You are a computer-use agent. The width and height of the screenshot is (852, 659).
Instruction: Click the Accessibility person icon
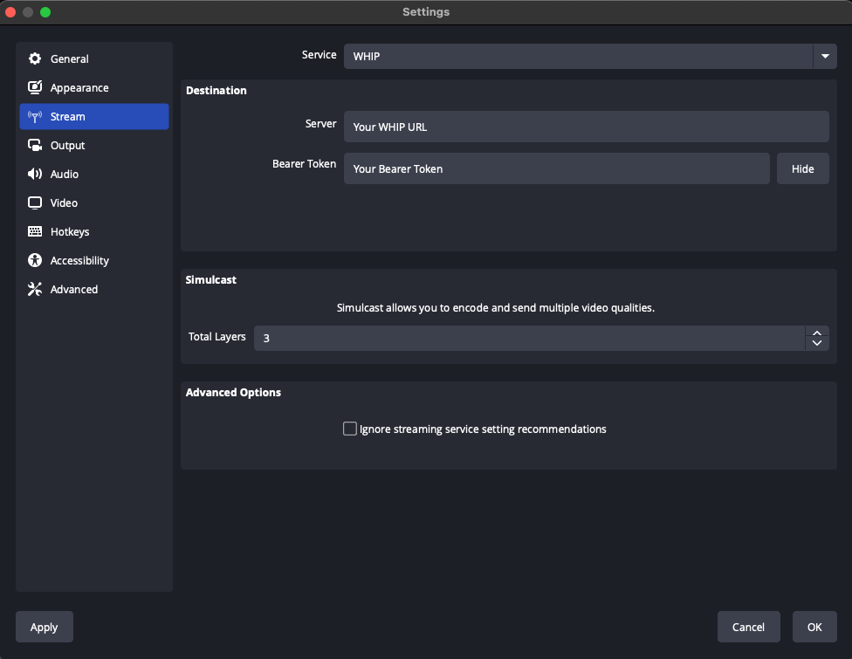coord(35,260)
